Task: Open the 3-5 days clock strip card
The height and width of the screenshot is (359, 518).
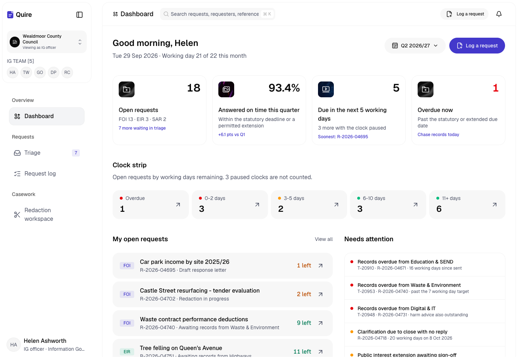Action: tap(309, 205)
